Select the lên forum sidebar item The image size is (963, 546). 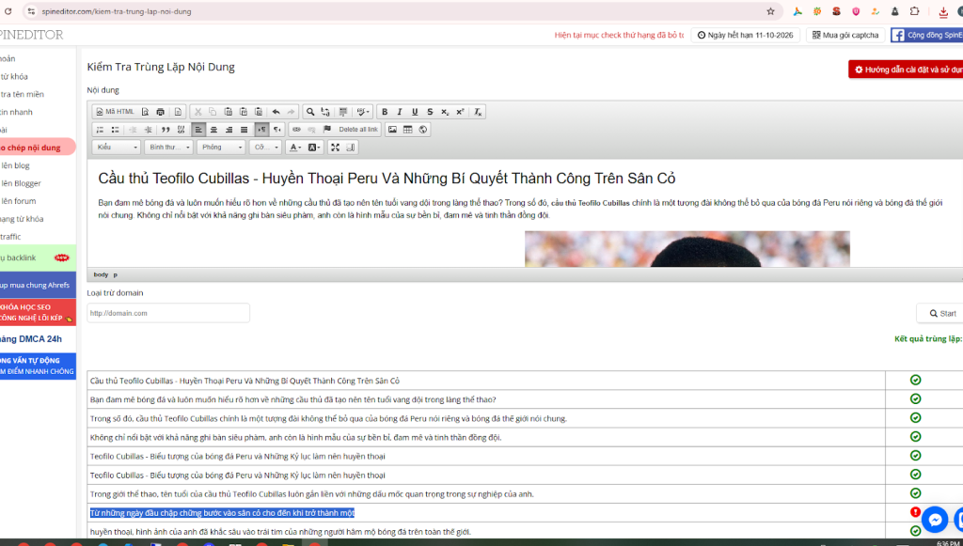(x=19, y=201)
